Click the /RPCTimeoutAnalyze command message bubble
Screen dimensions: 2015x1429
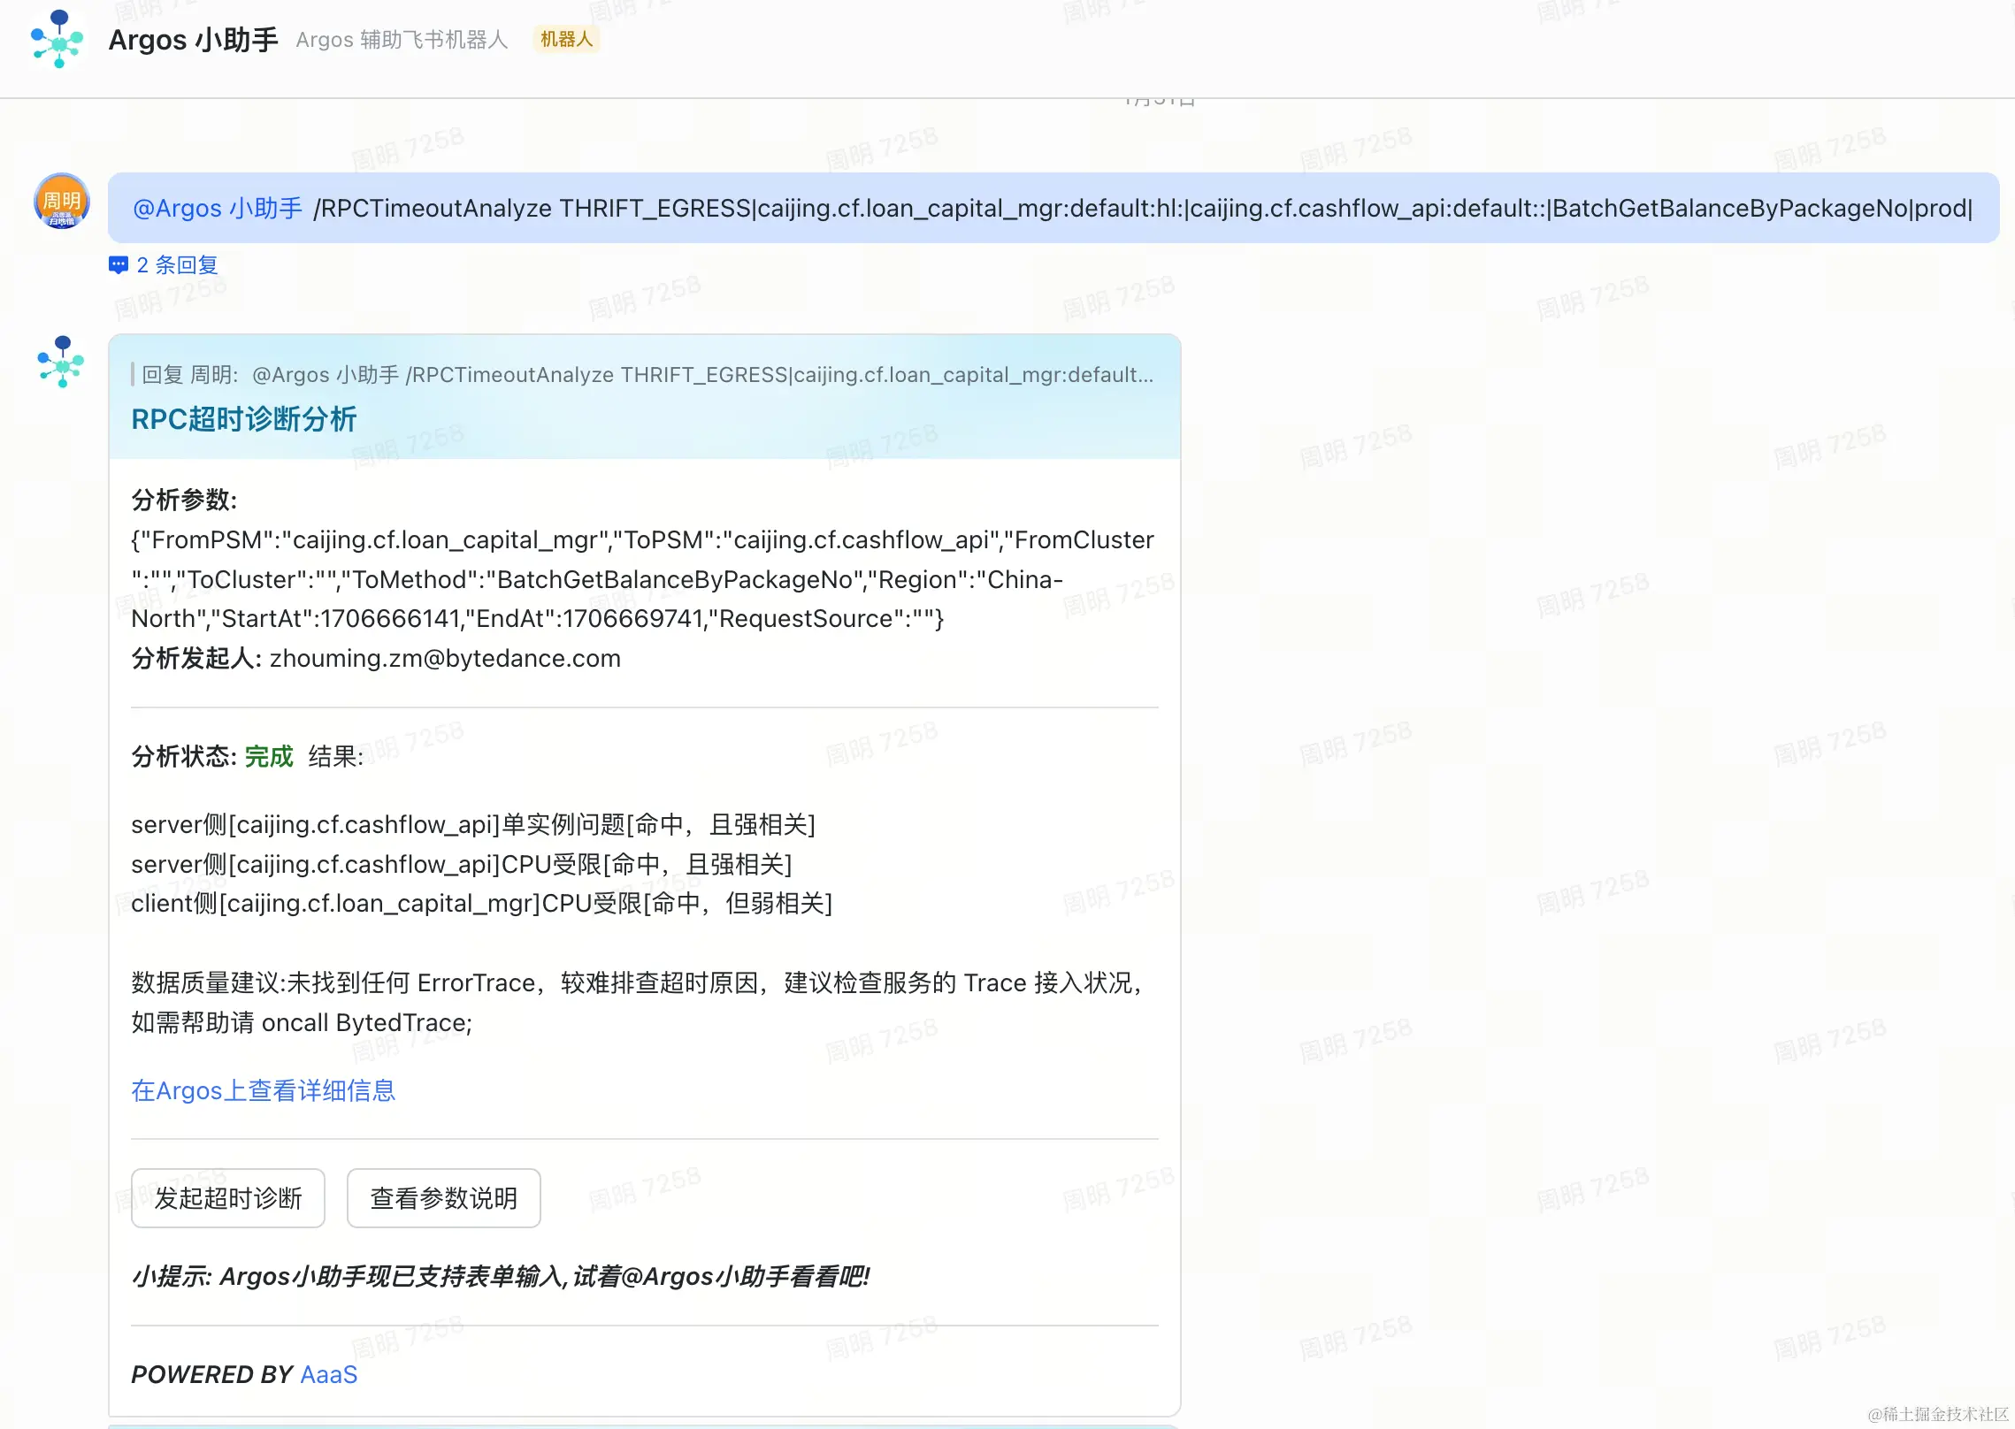point(1141,209)
